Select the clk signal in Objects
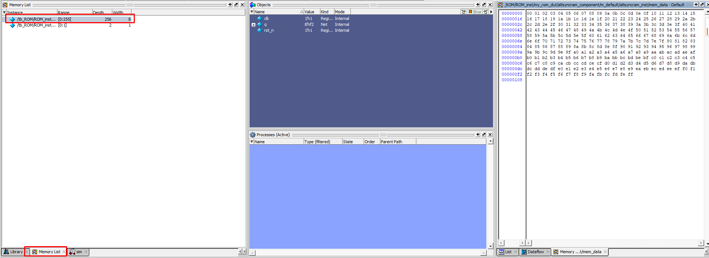This screenshot has width=709, height=258. pyautogui.click(x=266, y=18)
